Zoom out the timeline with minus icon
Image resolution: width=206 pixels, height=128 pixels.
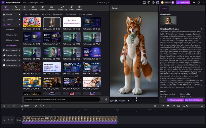(x=184, y=106)
